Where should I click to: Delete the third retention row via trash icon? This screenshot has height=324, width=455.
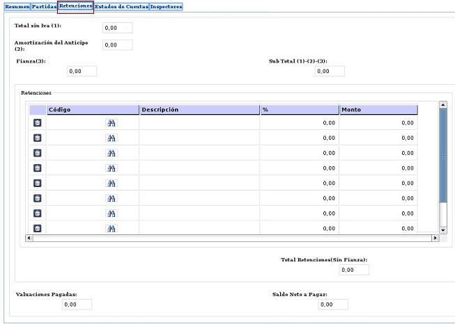tap(38, 152)
